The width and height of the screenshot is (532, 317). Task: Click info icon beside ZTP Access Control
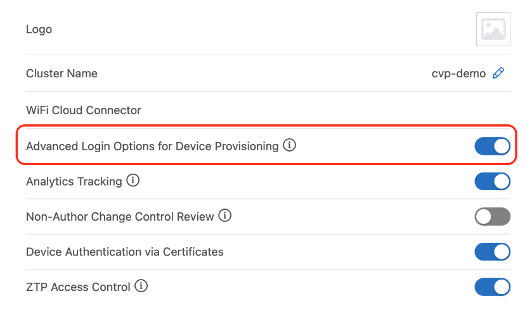tap(141, 287)
